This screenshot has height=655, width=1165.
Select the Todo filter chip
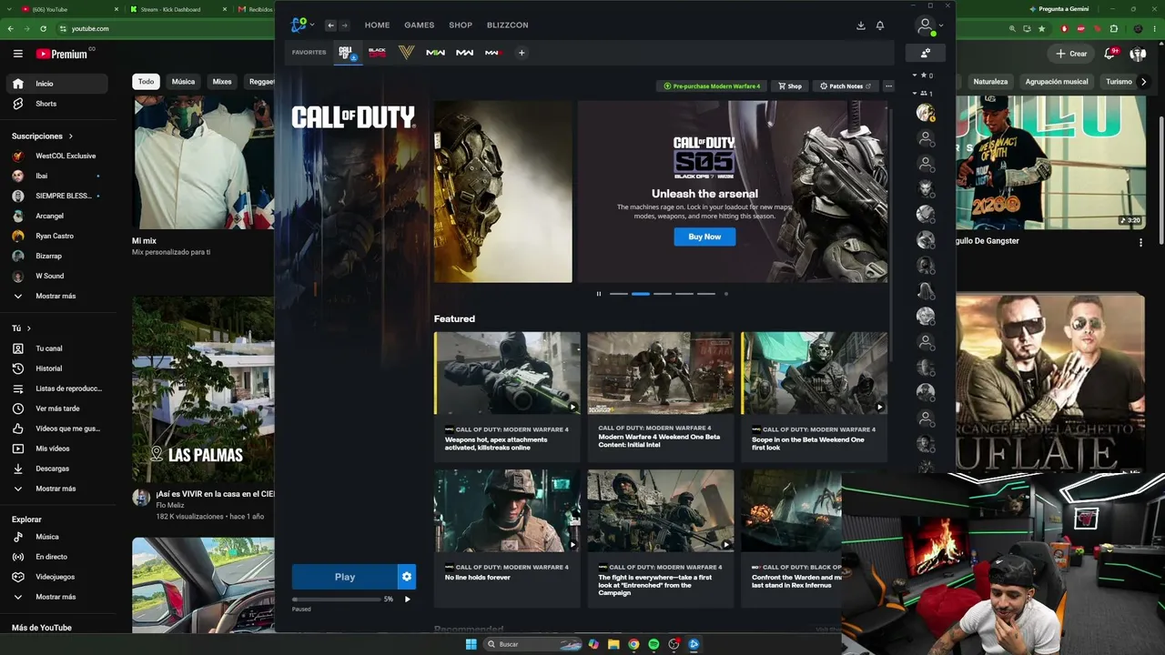pyautogui.click(x=146, y=82)
